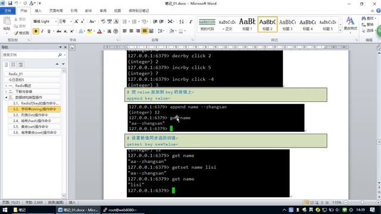The height and width of the screenshot is (214, 381).
Task: Open the font name combo box
Action: point(45,21)
